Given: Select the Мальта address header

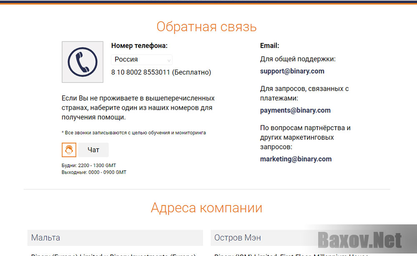Looking at the screenshot, I should tap(115, 238).
